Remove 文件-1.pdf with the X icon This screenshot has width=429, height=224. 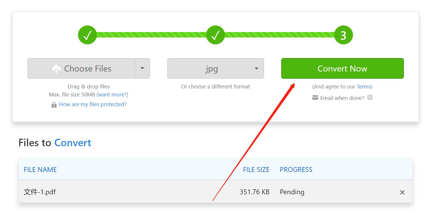coord(402,192)
